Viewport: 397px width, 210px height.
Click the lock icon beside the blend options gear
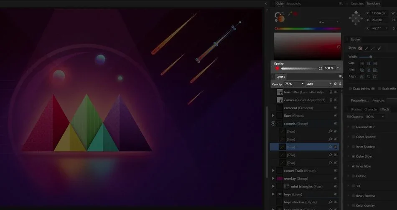pos(340,84)
